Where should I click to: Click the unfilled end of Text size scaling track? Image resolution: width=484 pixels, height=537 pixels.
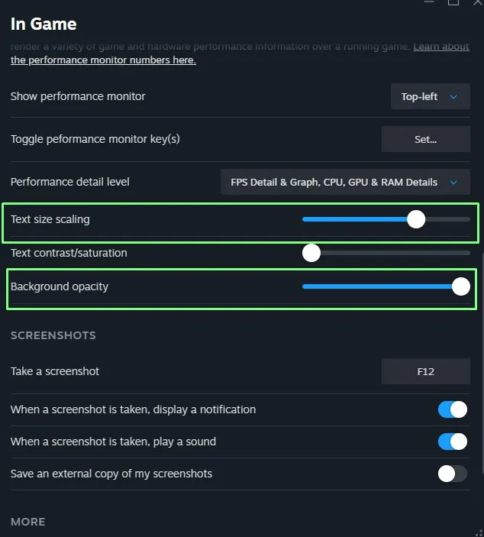447,219
